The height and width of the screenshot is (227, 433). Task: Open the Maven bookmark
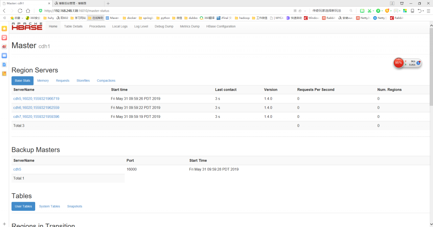112,18
